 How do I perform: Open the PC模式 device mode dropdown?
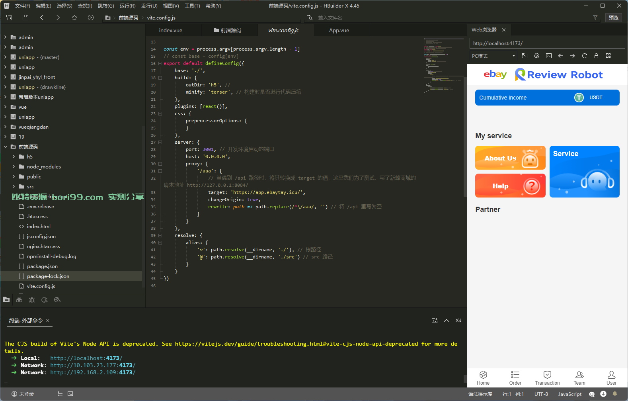pos(493,56)
